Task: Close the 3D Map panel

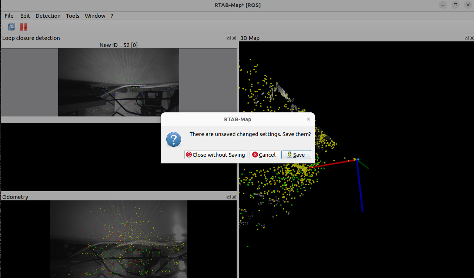Action: tap(472, 38)
